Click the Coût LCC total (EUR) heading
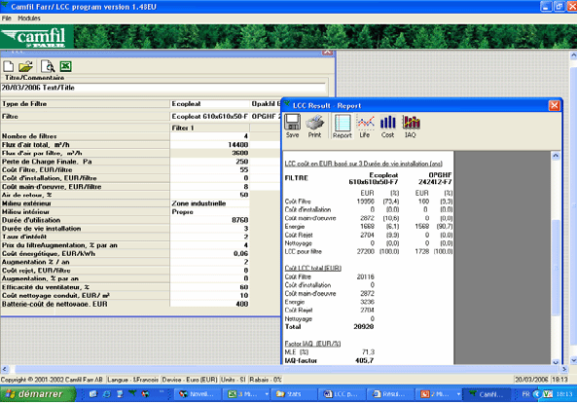The height and width of the screenshot is (404, 577). tap(312, 268)
